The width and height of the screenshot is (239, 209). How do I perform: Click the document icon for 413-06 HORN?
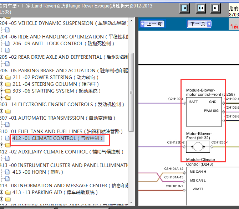pyautogui.click(x=7, y=172)
